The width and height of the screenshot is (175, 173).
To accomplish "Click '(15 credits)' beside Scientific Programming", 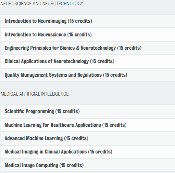I will tap(68, 112).
